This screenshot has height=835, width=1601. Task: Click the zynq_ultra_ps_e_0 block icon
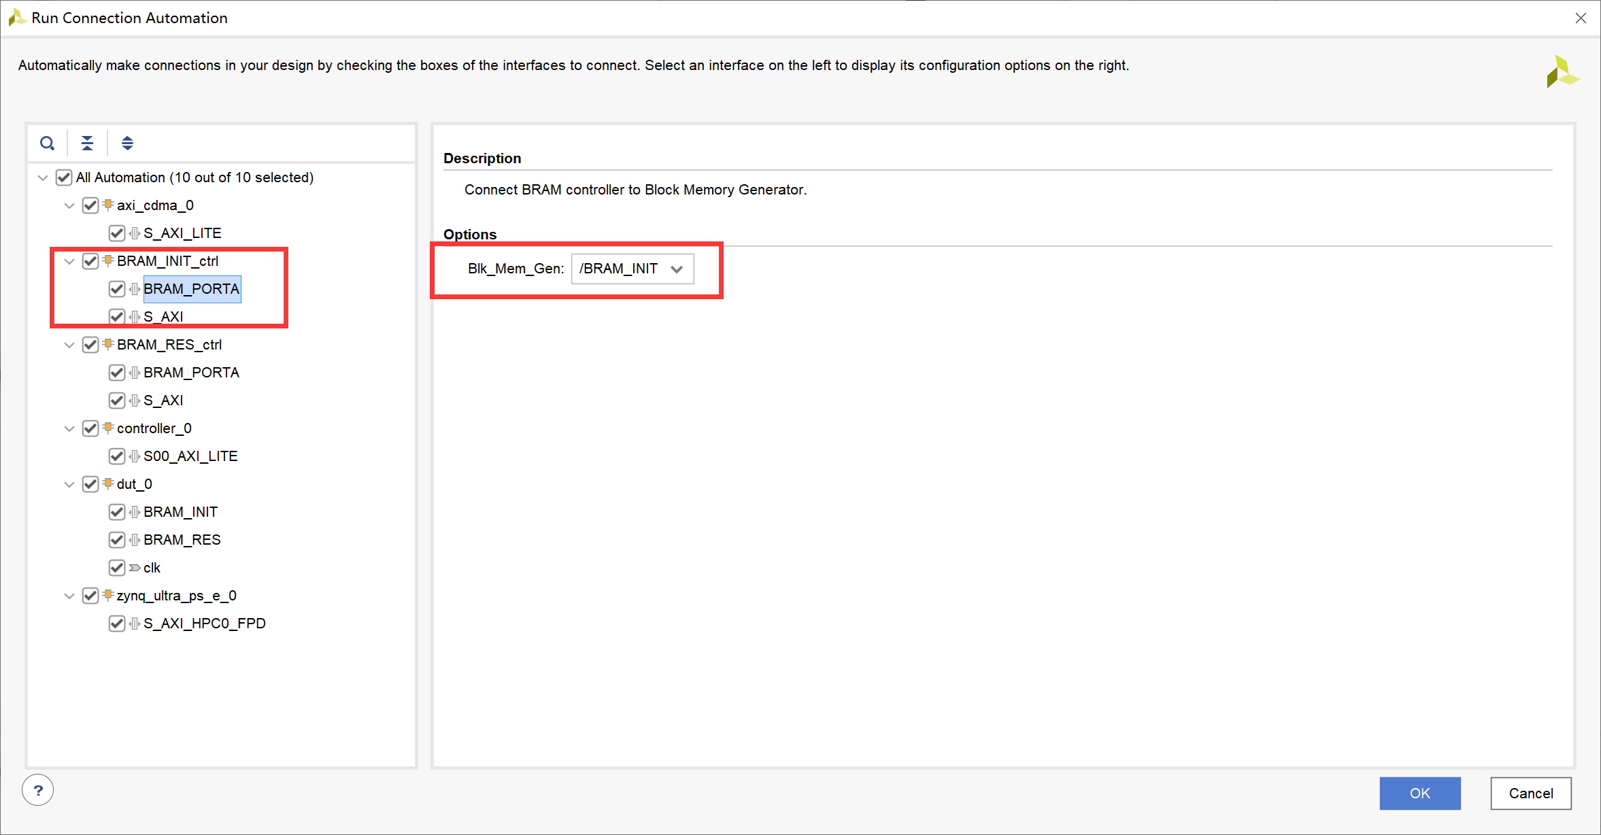tap(108, 595)
